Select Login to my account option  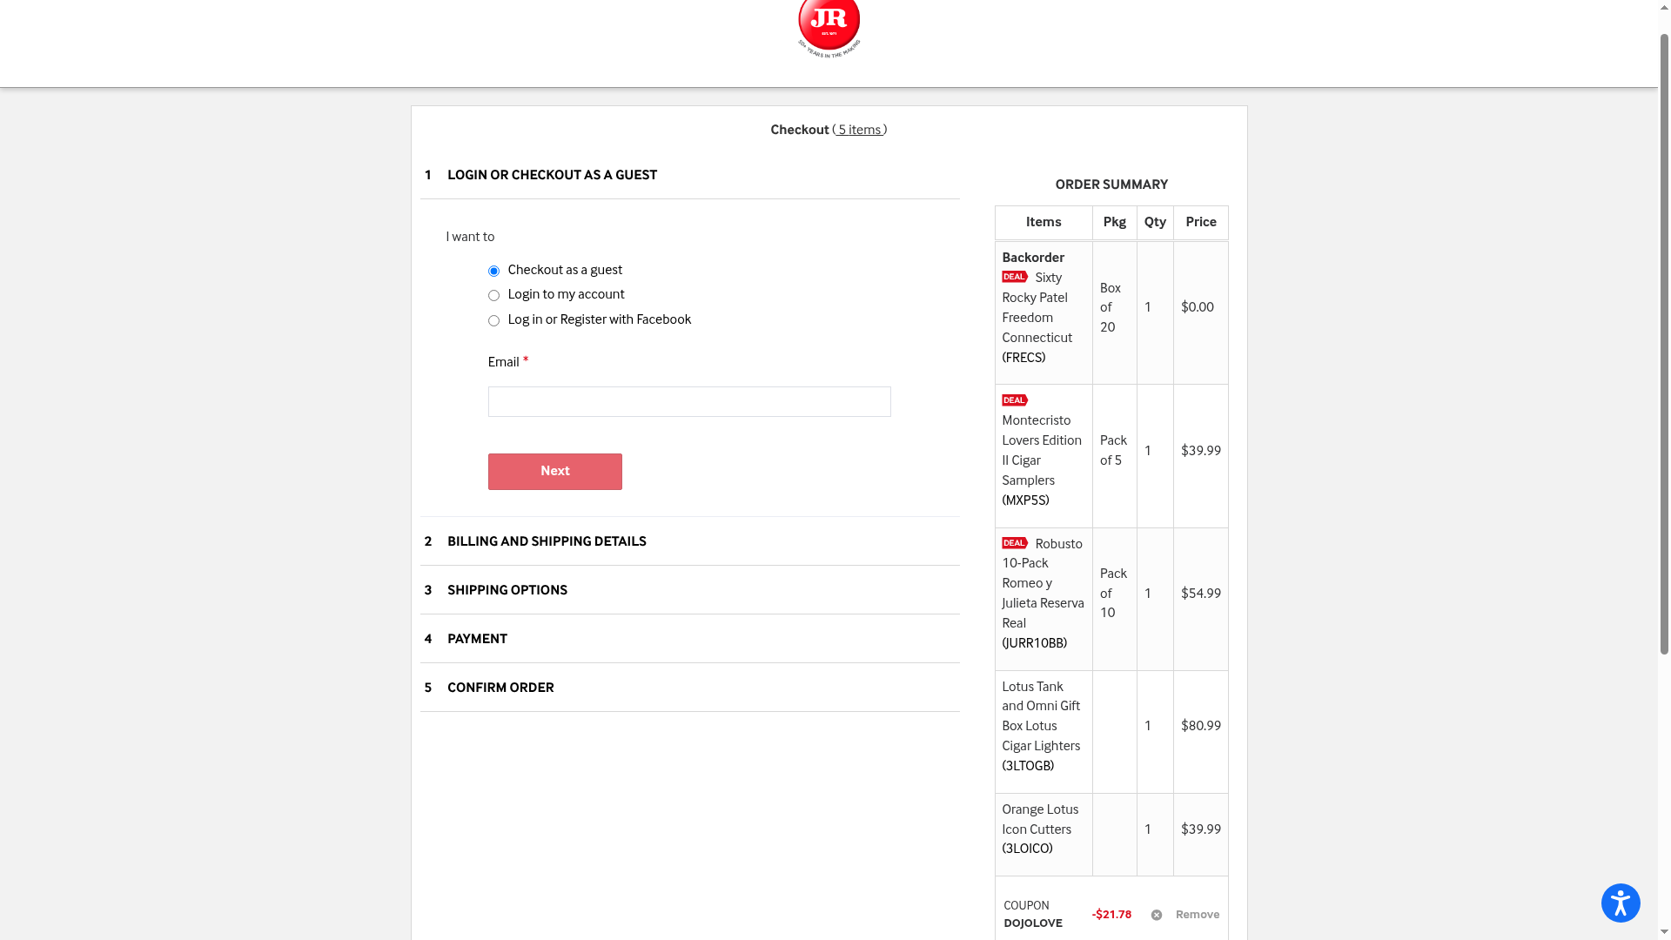click(493, 295)
